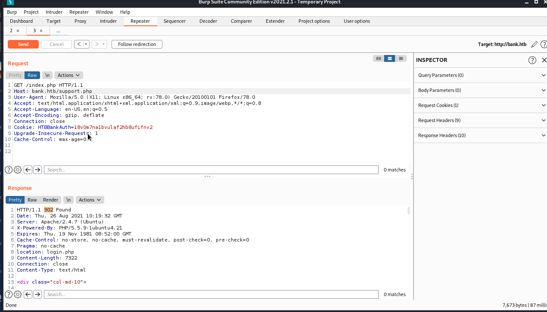Screen dimensions: 547x312
Task: Switch to the Proxy tab
Action: [x=80, y=21]
